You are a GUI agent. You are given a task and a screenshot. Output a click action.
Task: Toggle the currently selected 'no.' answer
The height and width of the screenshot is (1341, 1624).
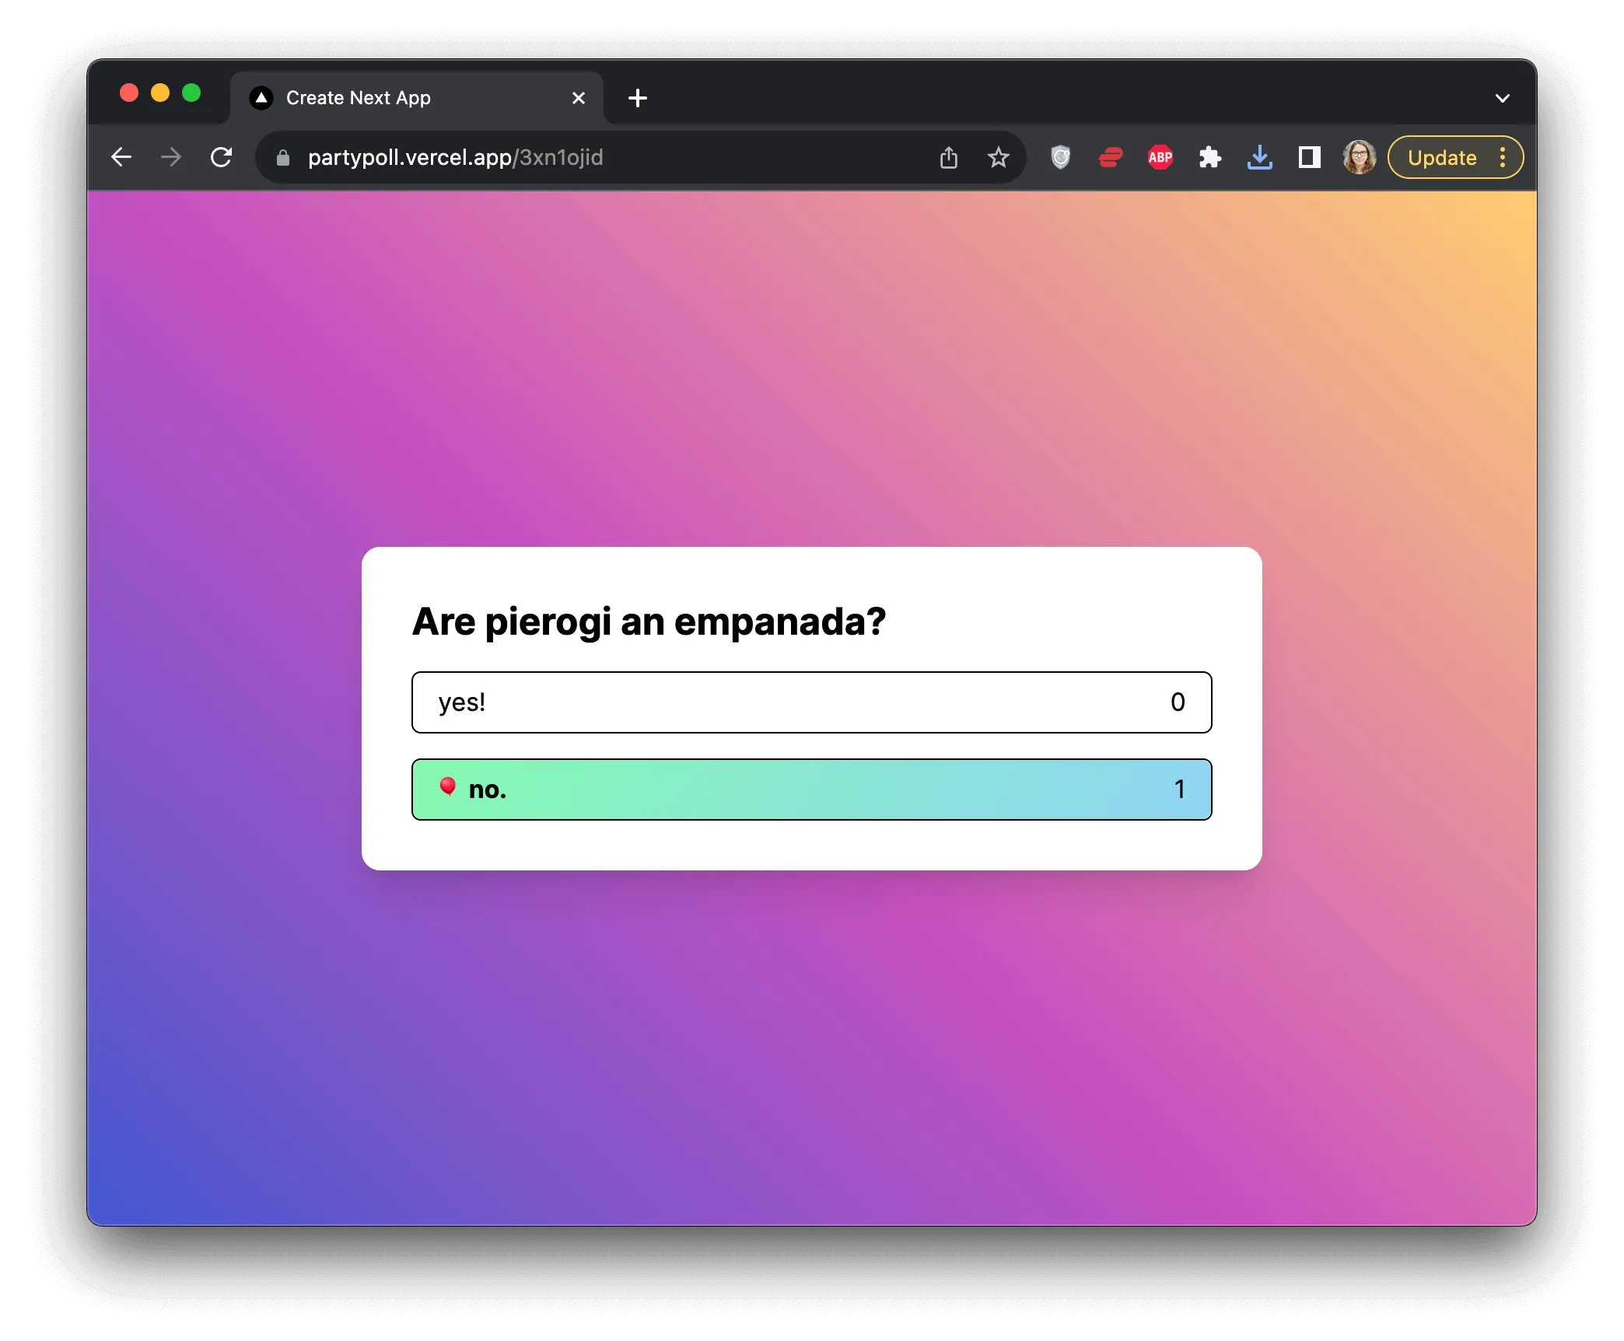pyautogui.click(x=810, y=788)
